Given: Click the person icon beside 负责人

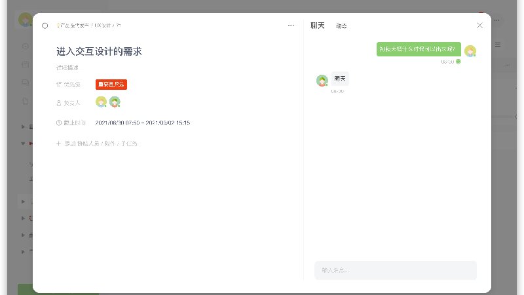Looking at the screenshot, I should (x=59, y=103).
